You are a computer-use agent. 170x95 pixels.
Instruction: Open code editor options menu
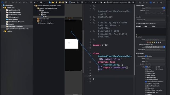(x=129, y=2)
